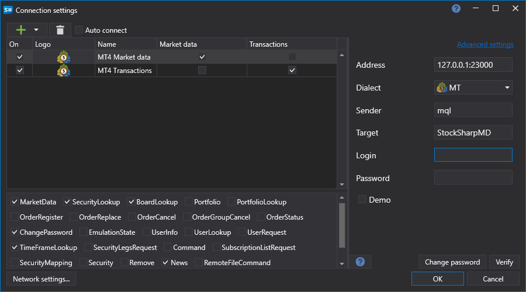This screenshot has height=292, width=526.
Task: Toggle Market data checkbox in MT4 Transactions row
Action: click(x=202, y=70)
